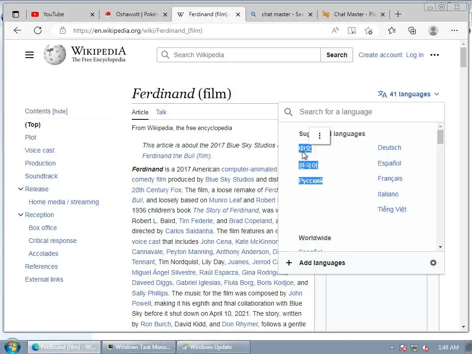The height and width of the screenshot is (354, 472).
Task: Toggle the 41 languages dropdown
Action: pyautogui.click(x=408, y=94)
